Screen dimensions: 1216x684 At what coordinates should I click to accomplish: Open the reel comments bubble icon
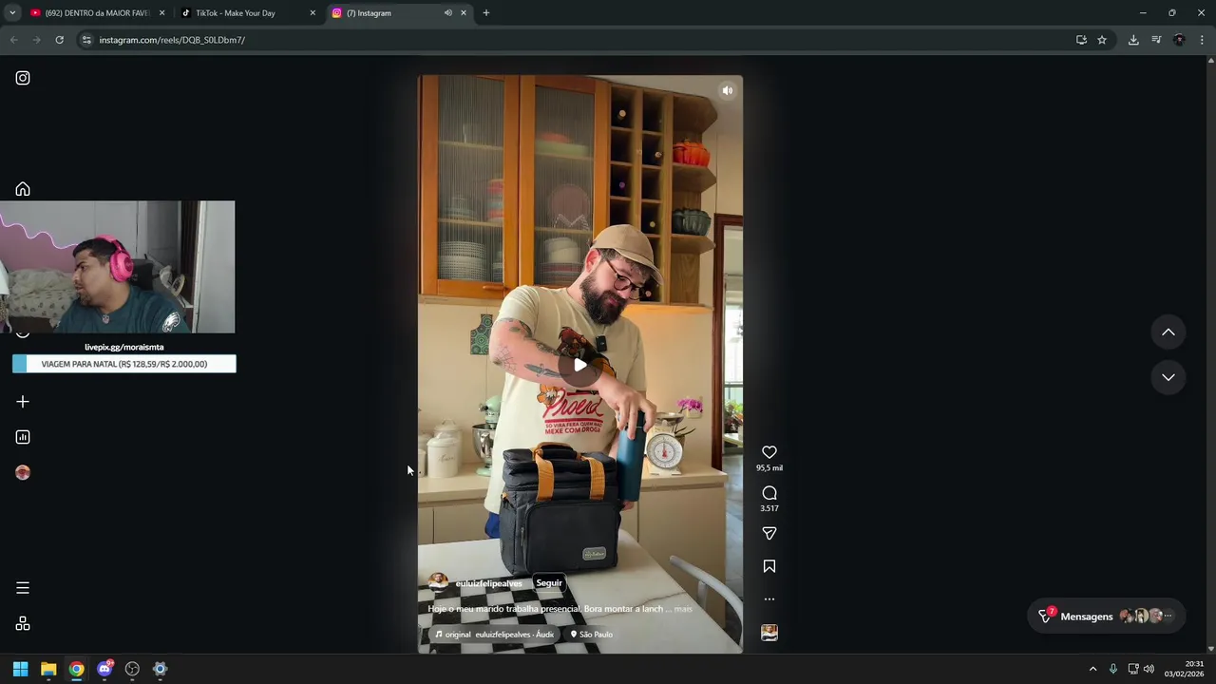point(769,493)
